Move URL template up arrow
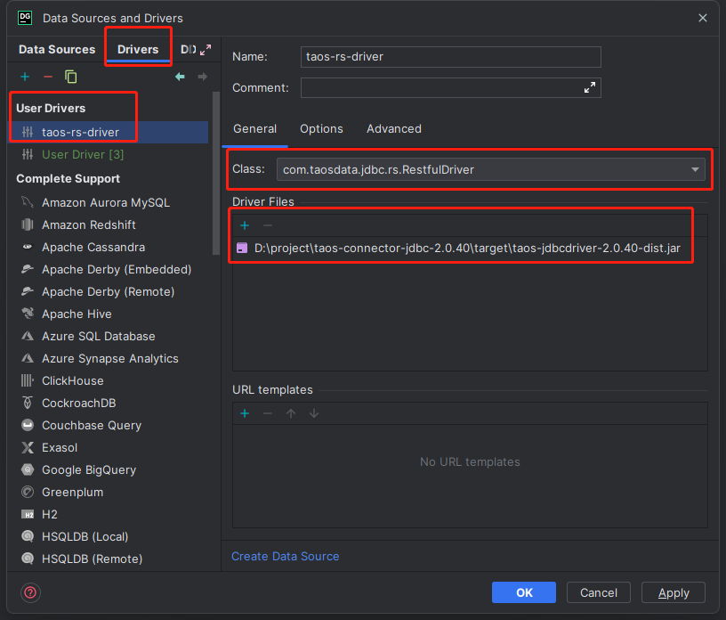726x620 pixels. 291,413
